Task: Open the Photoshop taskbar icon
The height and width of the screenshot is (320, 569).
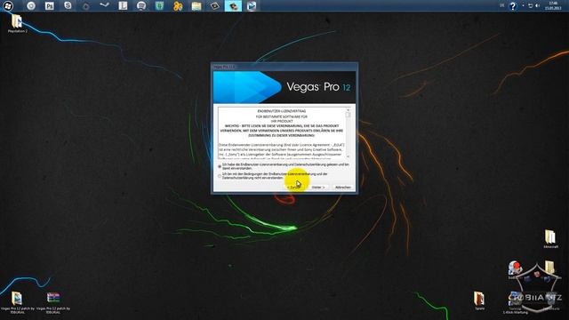Action: [50, 6]
